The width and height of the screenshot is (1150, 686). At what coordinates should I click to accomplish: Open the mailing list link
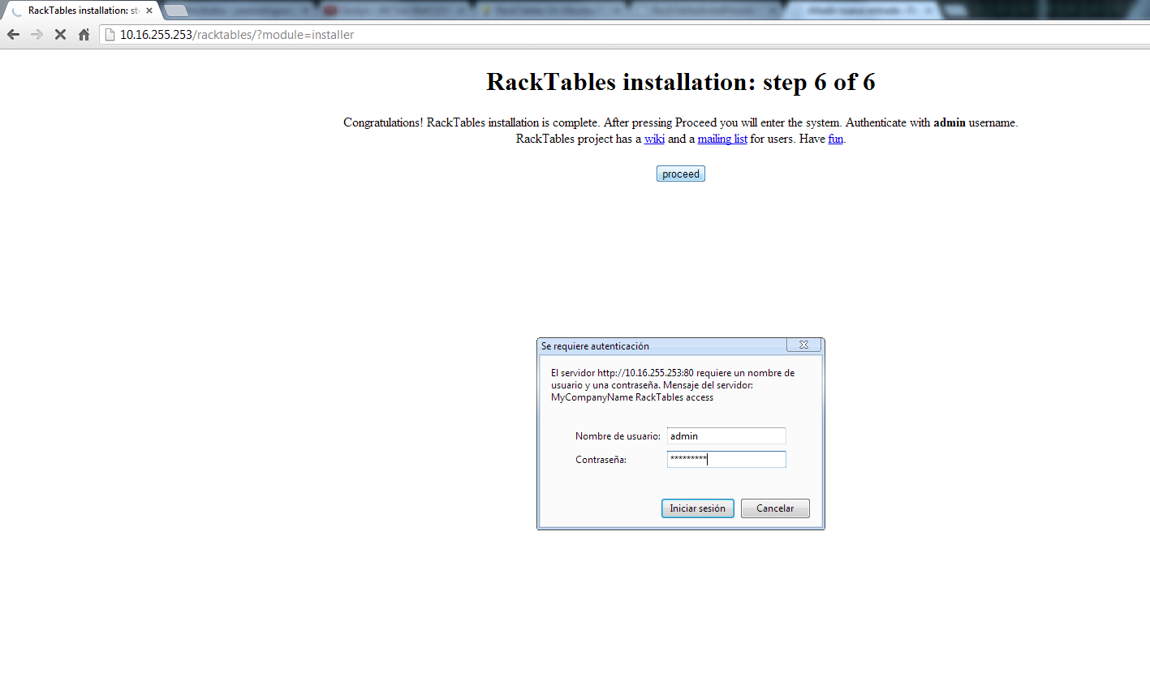[x=722, y=139]
